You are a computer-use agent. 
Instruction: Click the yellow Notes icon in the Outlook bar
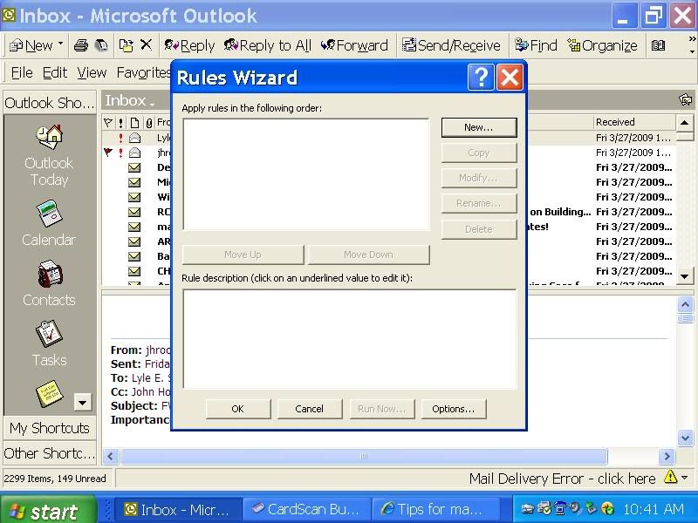pos(49,394)
